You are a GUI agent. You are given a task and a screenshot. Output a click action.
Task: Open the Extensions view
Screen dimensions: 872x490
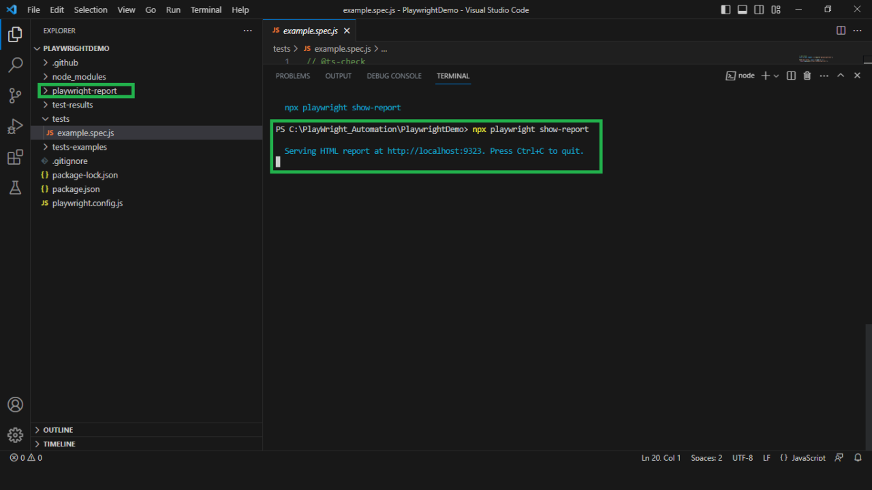coord(15,158)
